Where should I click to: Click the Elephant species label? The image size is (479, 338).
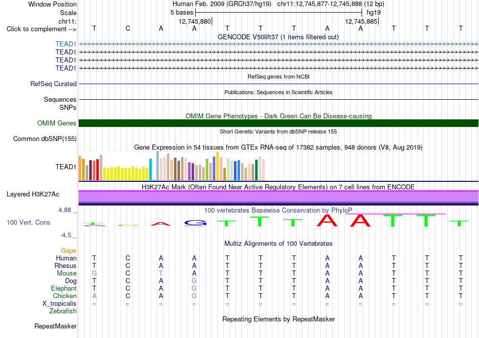[x=64, y=289]
